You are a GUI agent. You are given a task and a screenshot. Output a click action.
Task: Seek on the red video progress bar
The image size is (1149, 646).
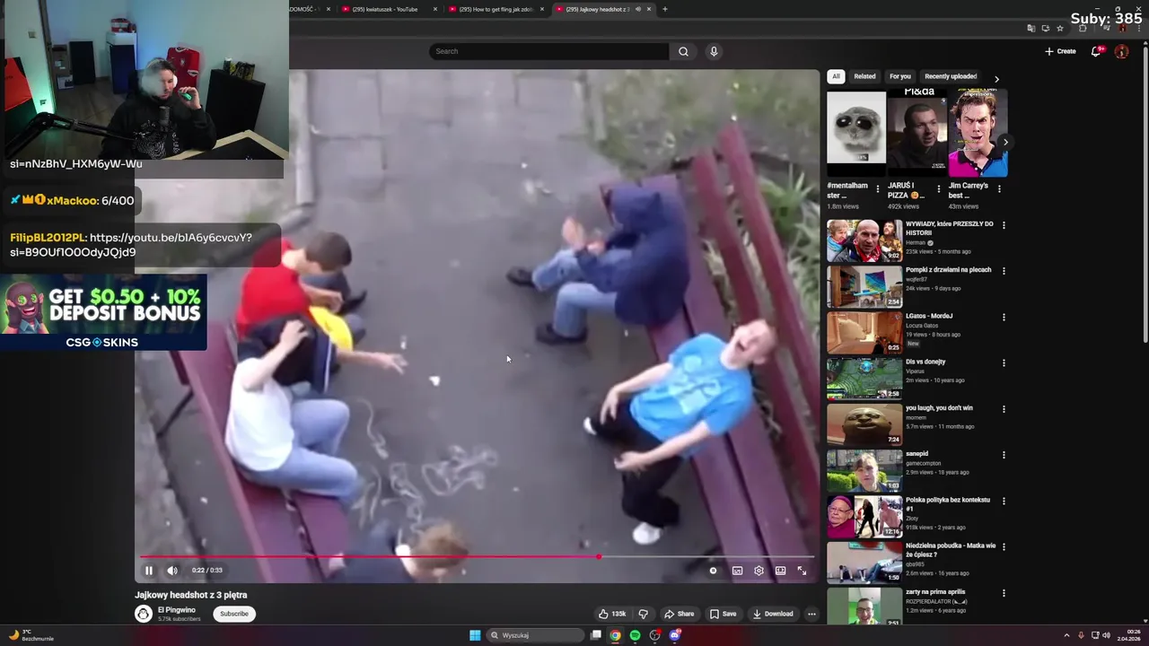478,557
